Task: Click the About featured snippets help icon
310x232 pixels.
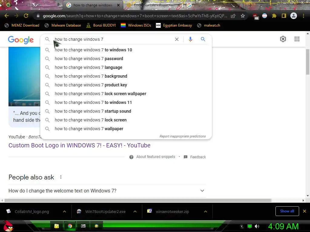Action: click(131, 157)
